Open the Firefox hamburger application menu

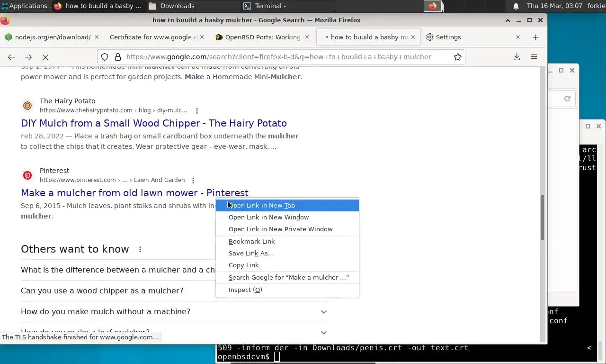tap(534, 57)
